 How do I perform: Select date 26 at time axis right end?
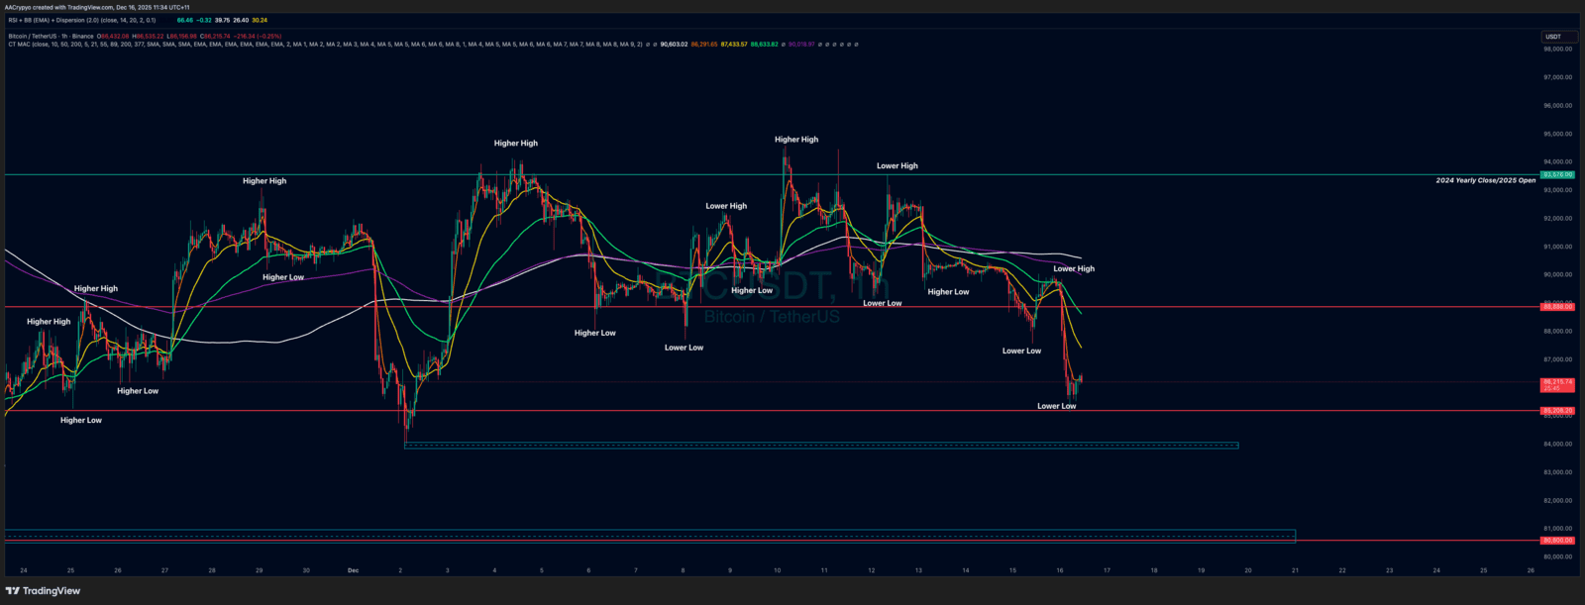tap(1531, 570)
